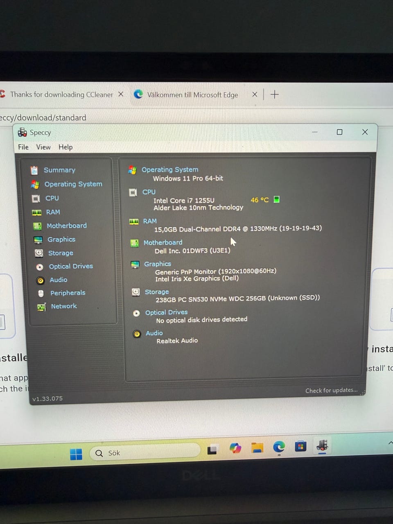Click the browser address bar URL
Viewport: 393px width, 524px height.
coord(43,118)
